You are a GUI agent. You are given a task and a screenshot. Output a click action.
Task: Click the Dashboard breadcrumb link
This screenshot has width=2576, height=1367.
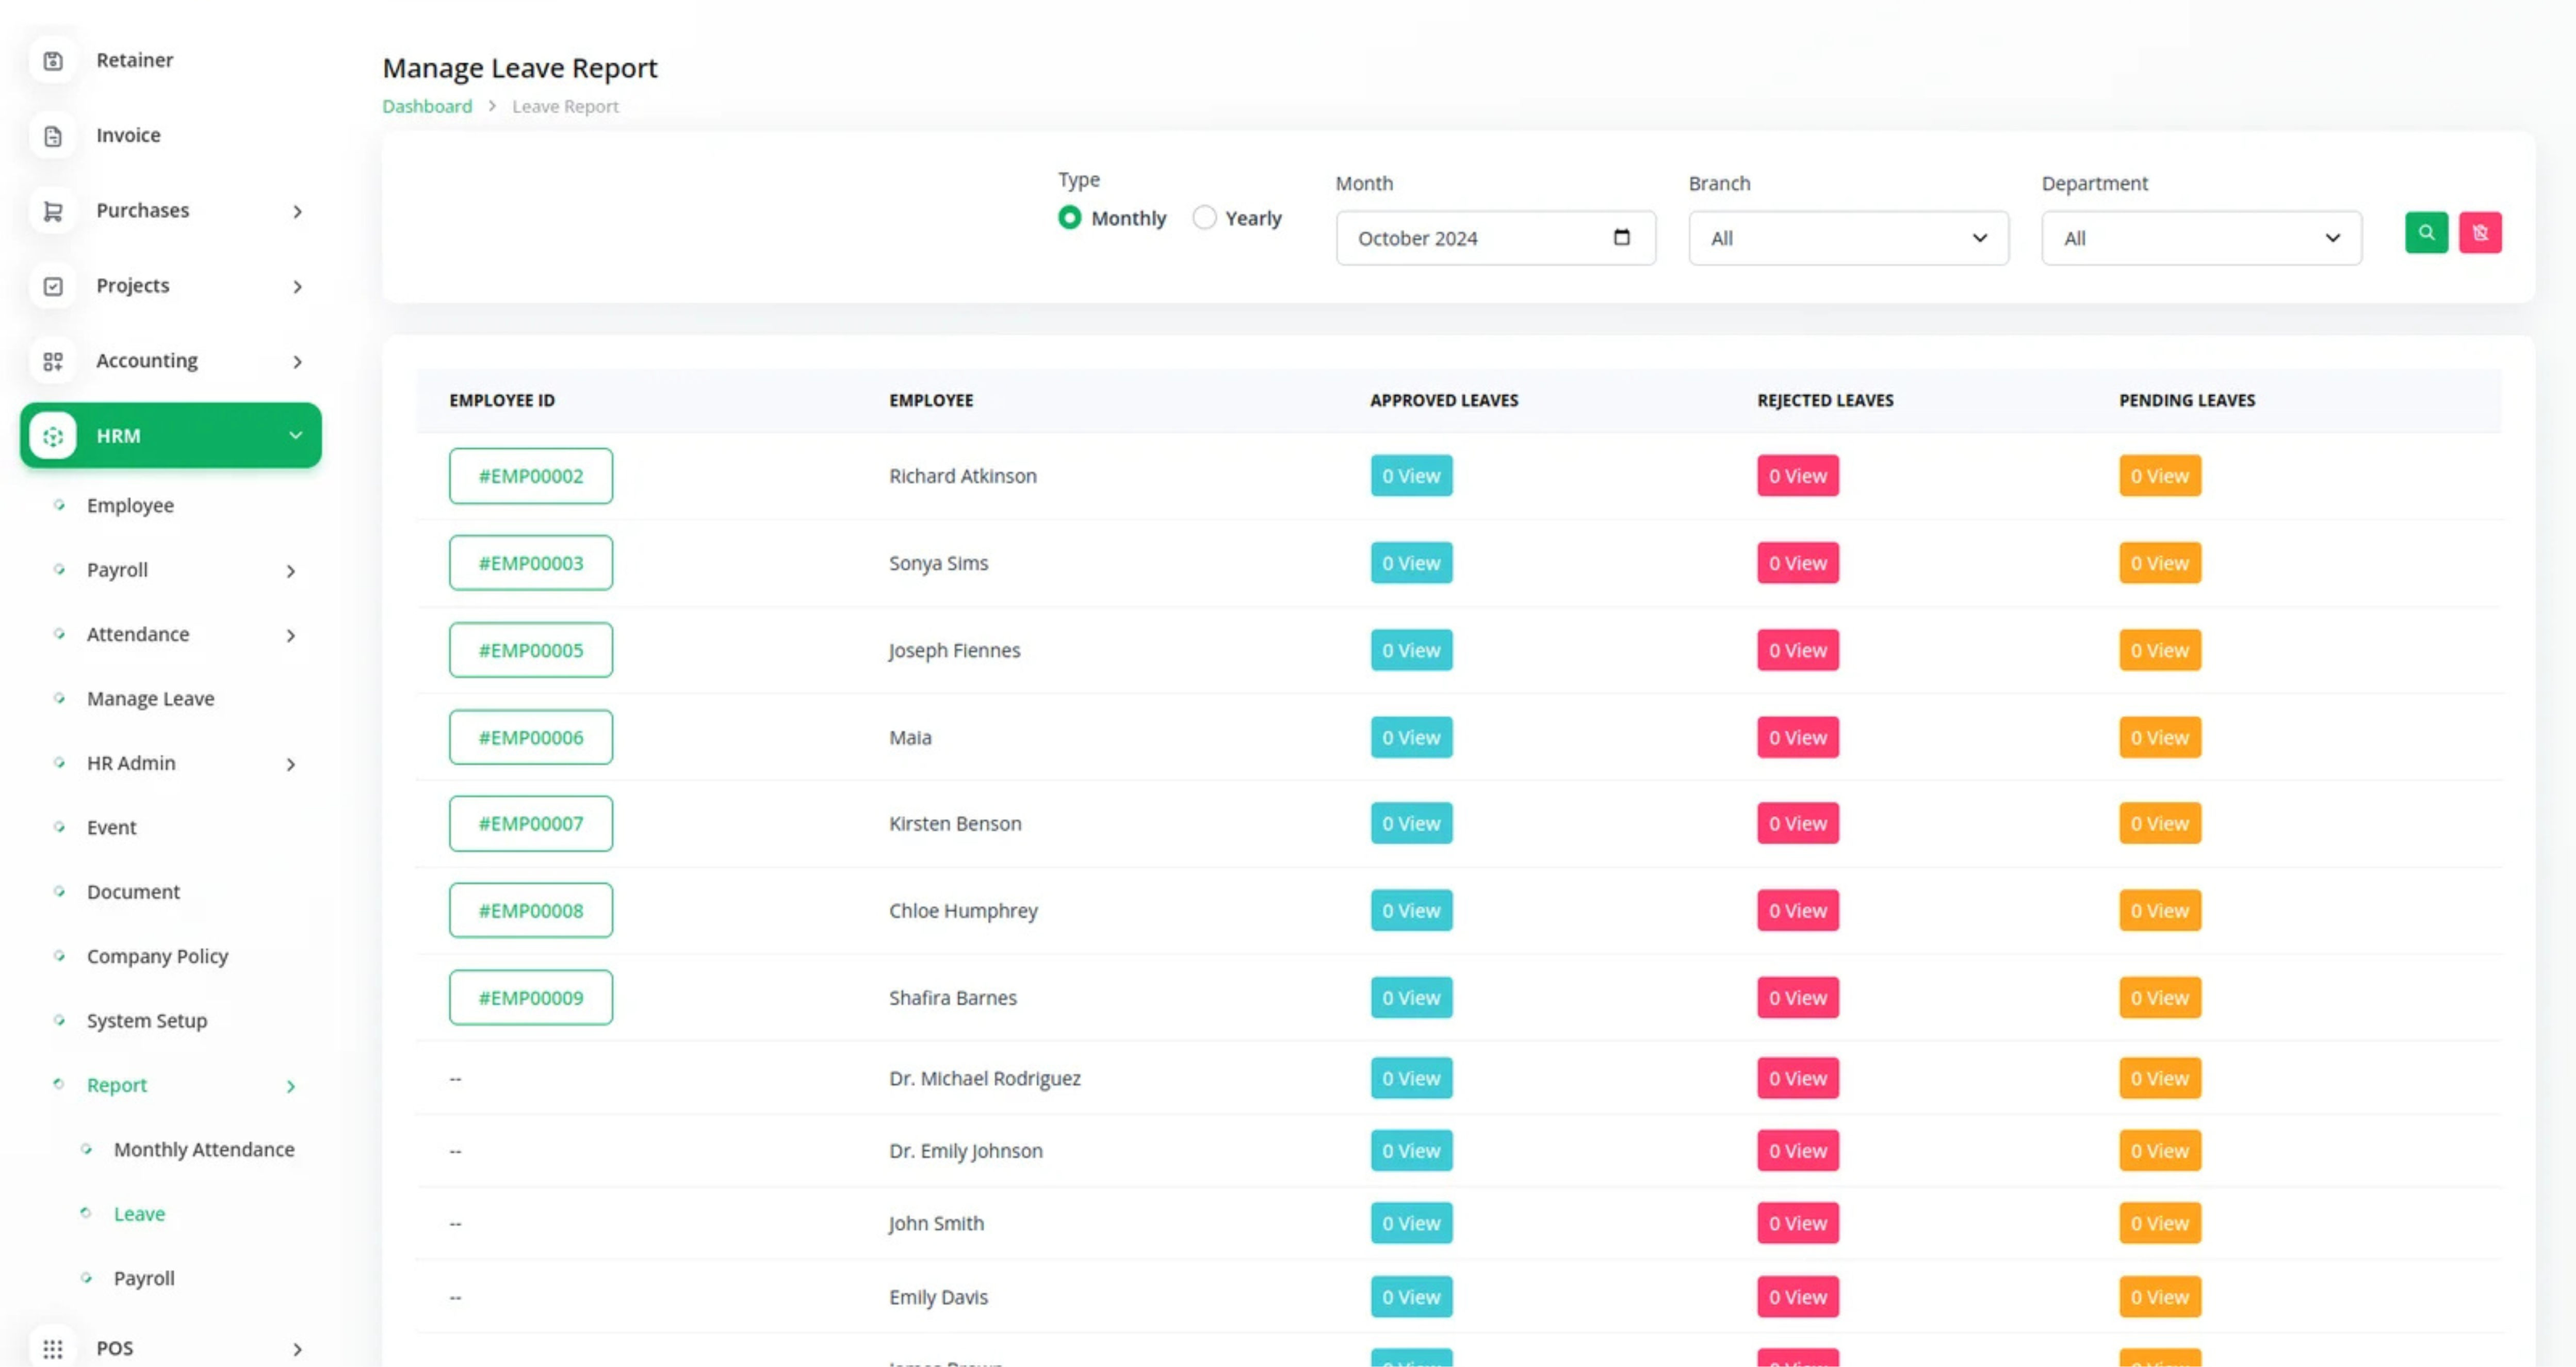[427, 106]
